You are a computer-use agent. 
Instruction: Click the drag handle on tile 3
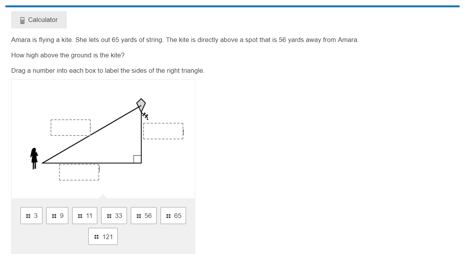coord(28,216)
